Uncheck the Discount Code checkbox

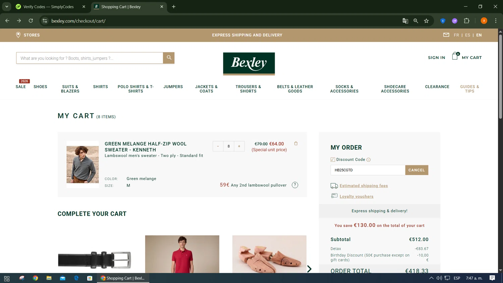coord(333,160)
